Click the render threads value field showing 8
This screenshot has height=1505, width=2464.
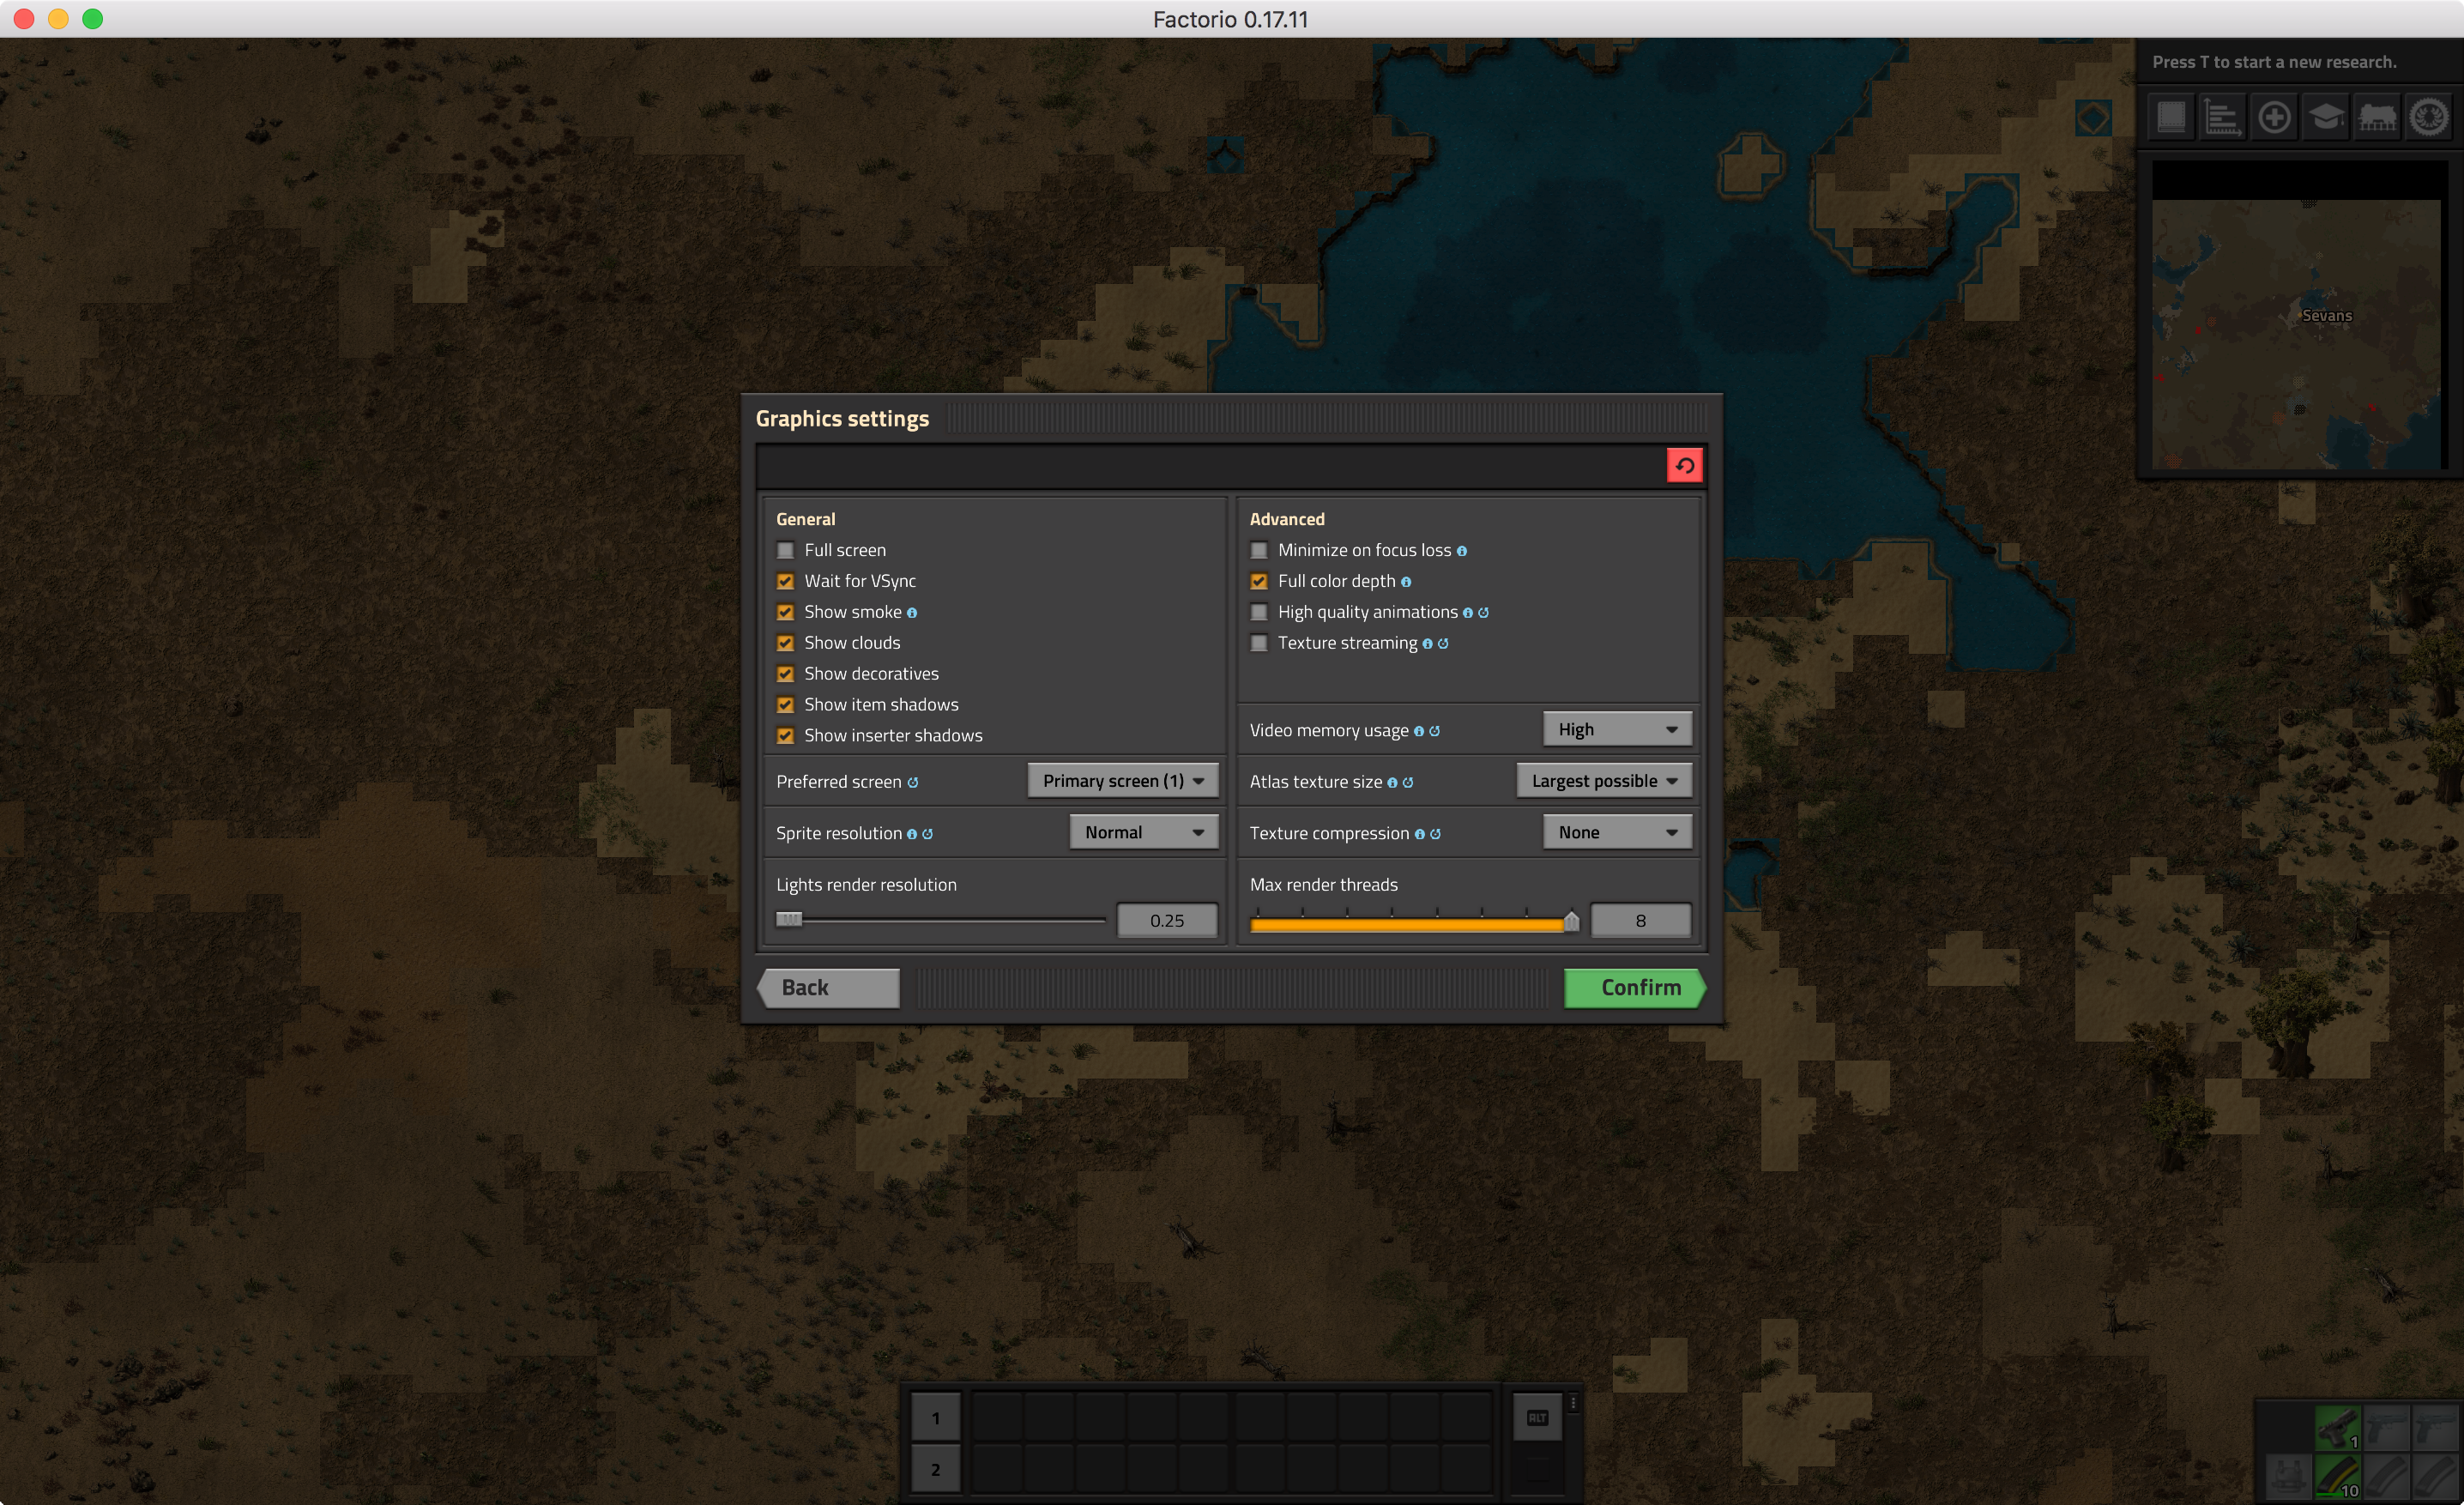point(1641,920)
